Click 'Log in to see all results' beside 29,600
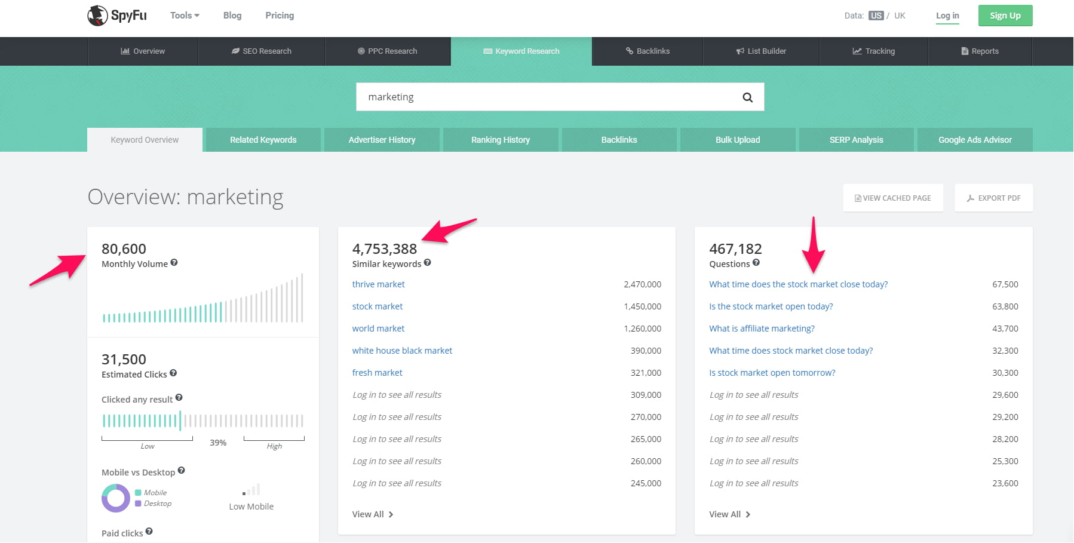Screen dimensions: 1074x543 (754, 395)
